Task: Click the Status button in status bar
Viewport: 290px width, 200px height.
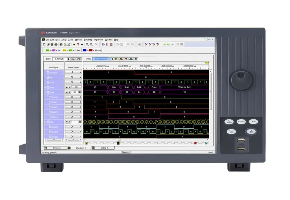Action: coord(125,152)
